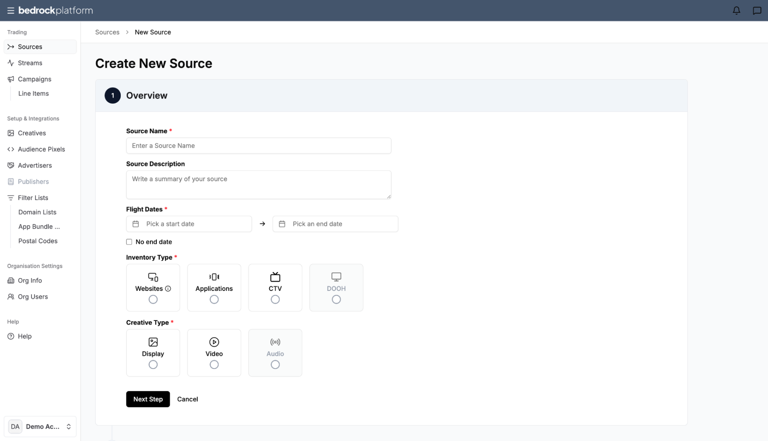
Task: Click the Websites info icon
Action: point(168,289)
